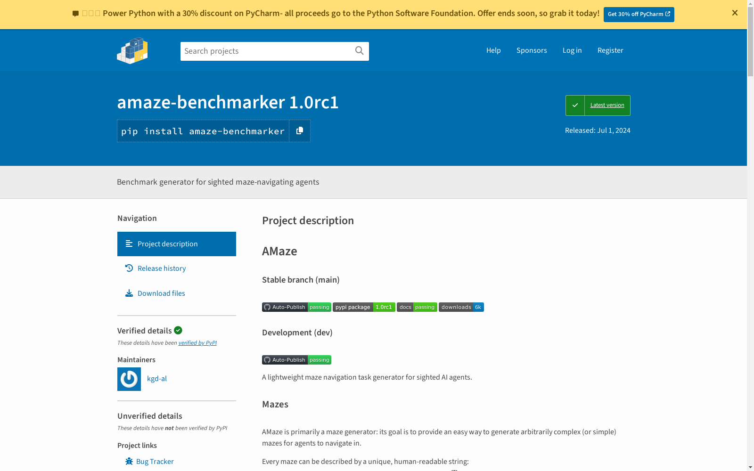Click the green checkmark latest version icon
Screen dimensions: 754x471
[x=575, y=106]
